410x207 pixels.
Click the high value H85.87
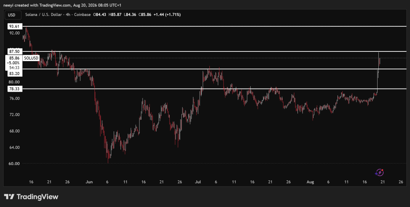(x=115, y=15)
